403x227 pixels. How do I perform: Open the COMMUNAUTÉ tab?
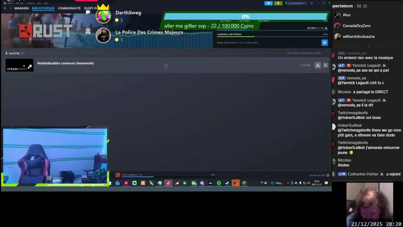tap(69, 8)
